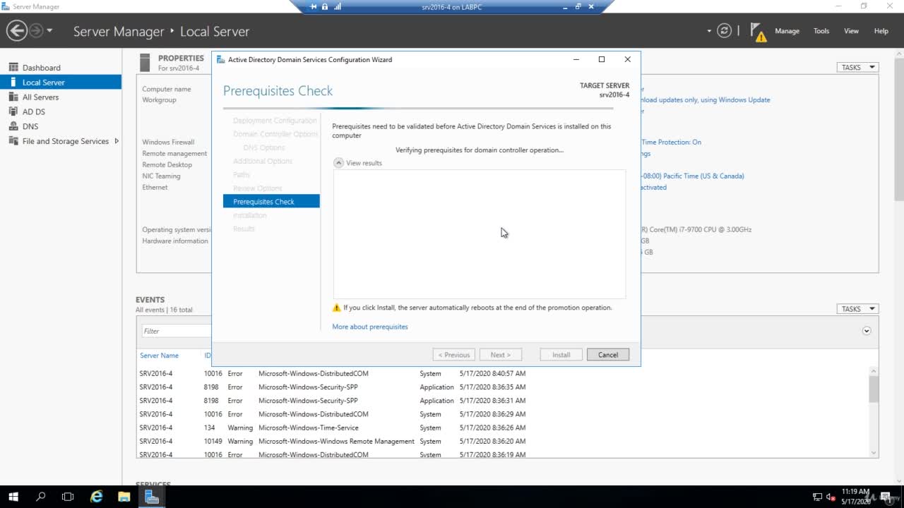The image size is (904, 508).
Task: Refresh Server Manager with the refresh icon
Action: [724, 30]
